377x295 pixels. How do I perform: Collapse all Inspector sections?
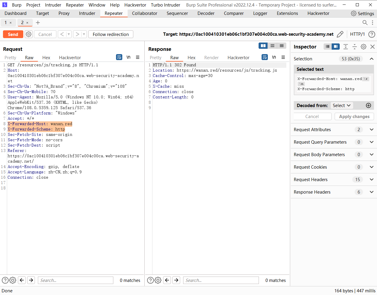pos(355,47)
